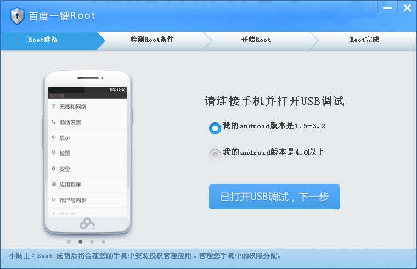Click the location pin icon beside 位置
The width and height of the screenshot is (417, 269).
click(x=54, y=153)
